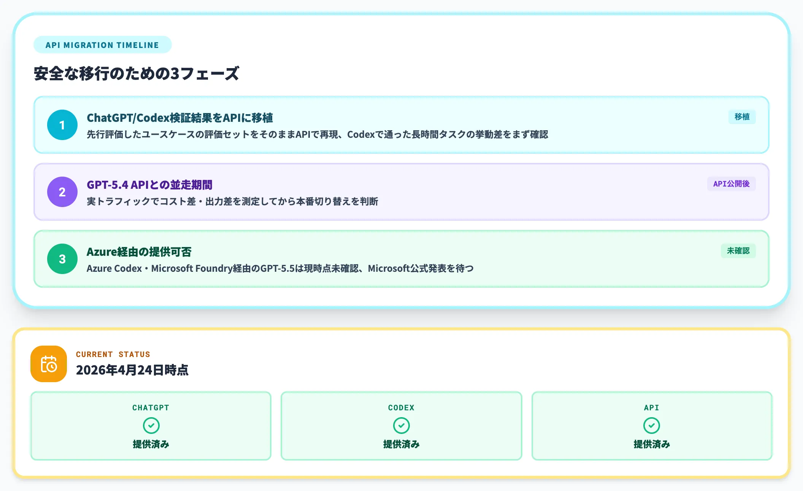803x491 pixels.
Task: Click the checkmark icon under CHATGPT
Action: point(151,426)
